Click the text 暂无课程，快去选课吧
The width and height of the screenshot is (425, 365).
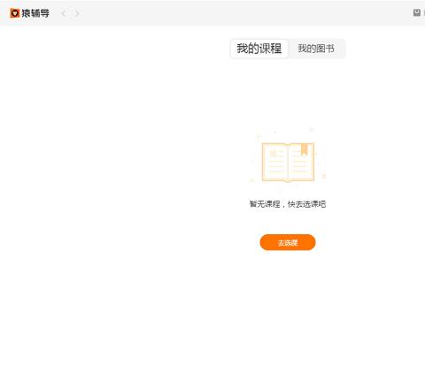(x=288, y=204)
